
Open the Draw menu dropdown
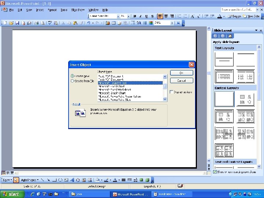pyautogui.click(x=7, y=180)
